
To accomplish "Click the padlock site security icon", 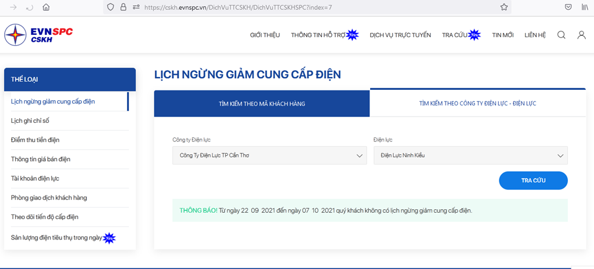I will coord(123,7).
